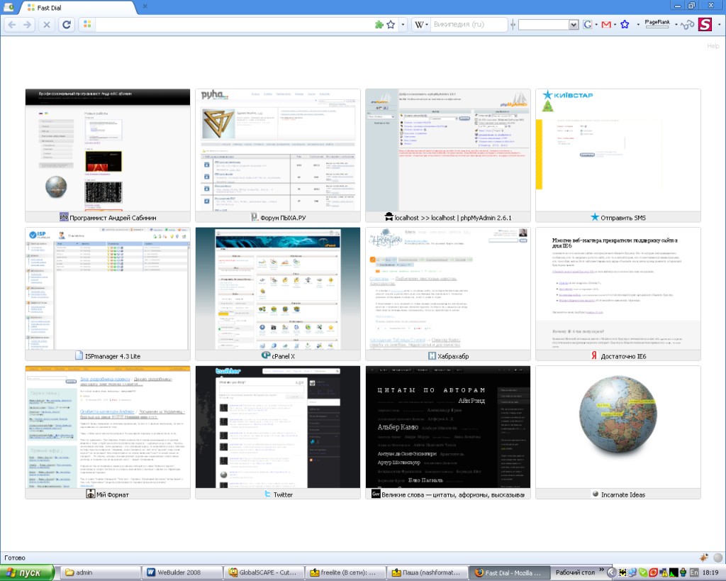This screenshot has height=581, width=726.
Task: Click the Reload page button
Action: pos(66,25)
